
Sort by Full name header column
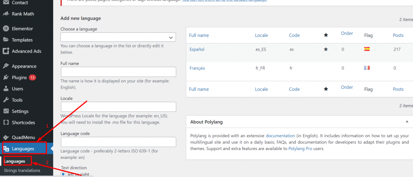(x=199, y=35)
